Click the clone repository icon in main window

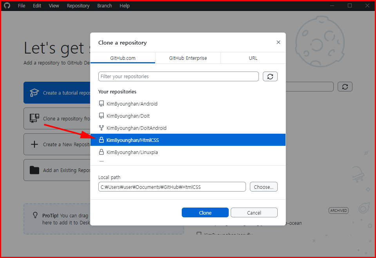(x=34, y=118)
